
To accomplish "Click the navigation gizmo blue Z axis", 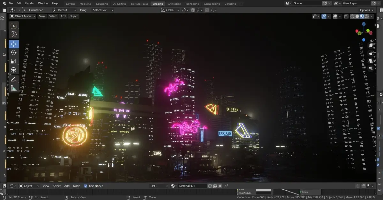I will (x=364, y=24).
